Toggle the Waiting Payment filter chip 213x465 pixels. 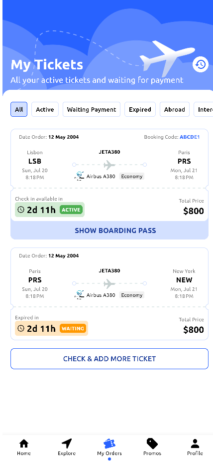92,109
